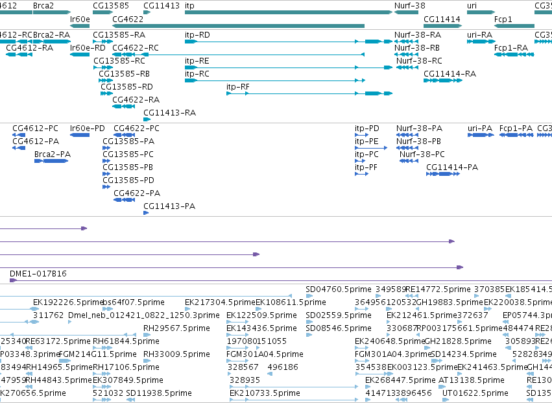Click the RH29567.5prime EST label
This screenshot has width=552, height=403.
coord(176,328)
